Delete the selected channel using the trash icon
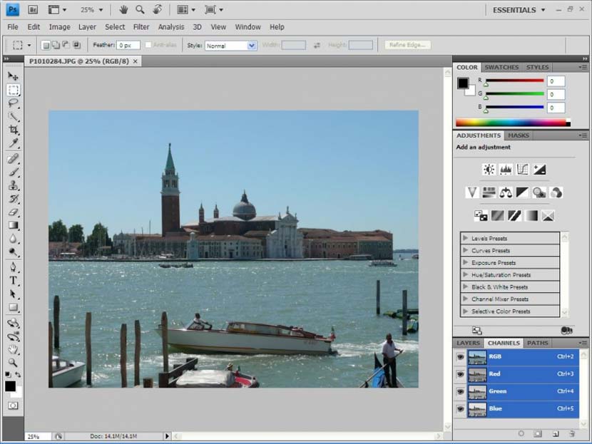592x444 pixels. point(573,433)
